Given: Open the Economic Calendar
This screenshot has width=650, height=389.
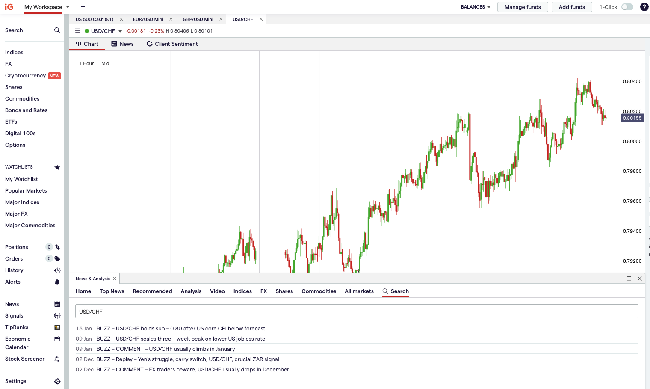Looking at the screenshot, I should coord(57,339).
